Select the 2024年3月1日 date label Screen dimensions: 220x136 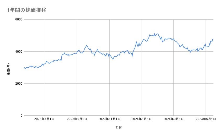173,119
